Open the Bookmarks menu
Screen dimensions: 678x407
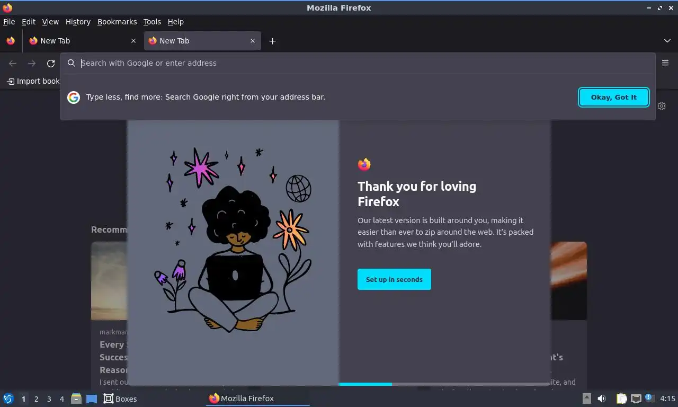tap(117, 22)
